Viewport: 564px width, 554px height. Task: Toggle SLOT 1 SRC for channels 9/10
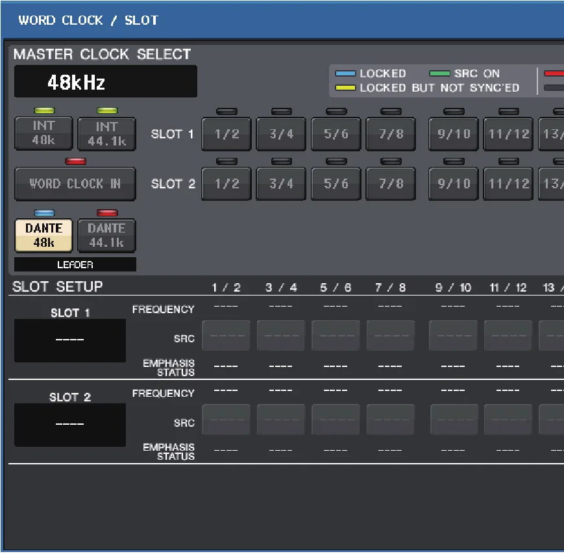[x=453, y=336]
